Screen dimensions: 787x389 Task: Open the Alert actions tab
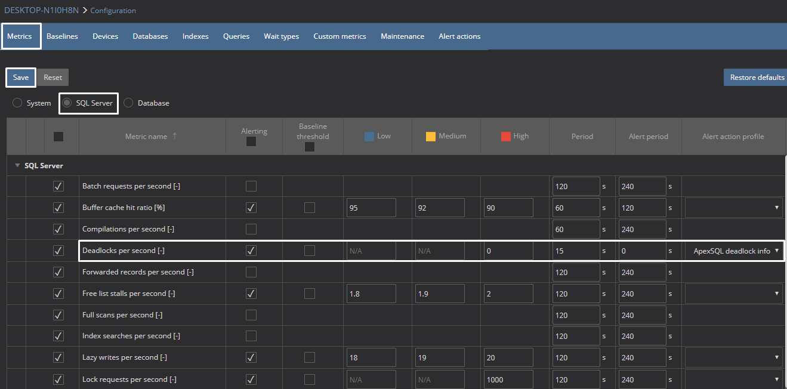coord(459,36)
